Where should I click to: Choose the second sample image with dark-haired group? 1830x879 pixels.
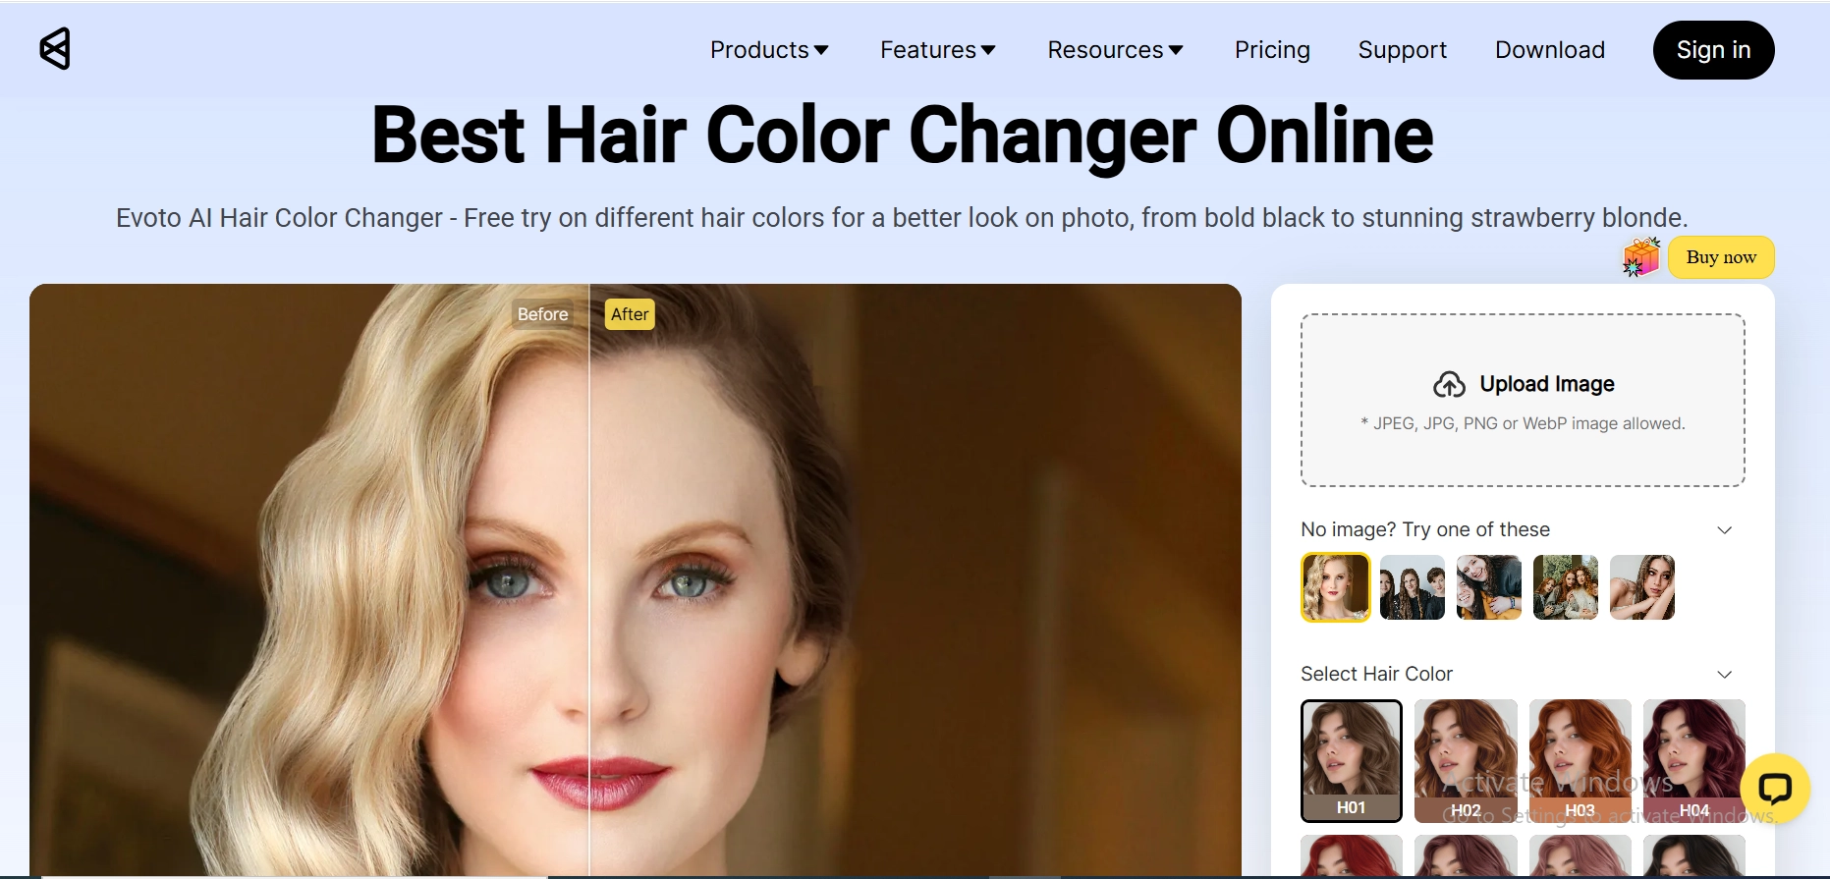tap(1412, 587)
